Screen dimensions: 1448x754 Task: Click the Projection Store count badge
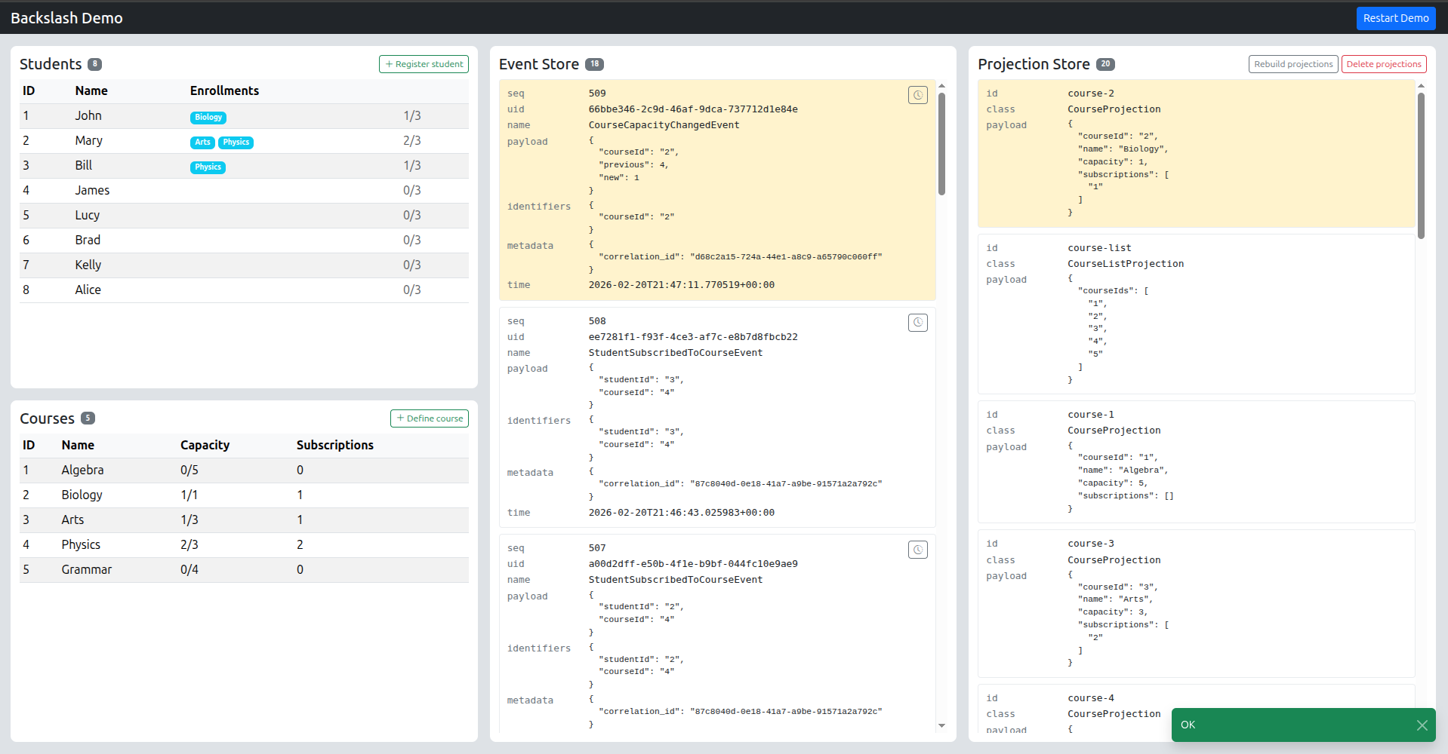pos(1105,64)
